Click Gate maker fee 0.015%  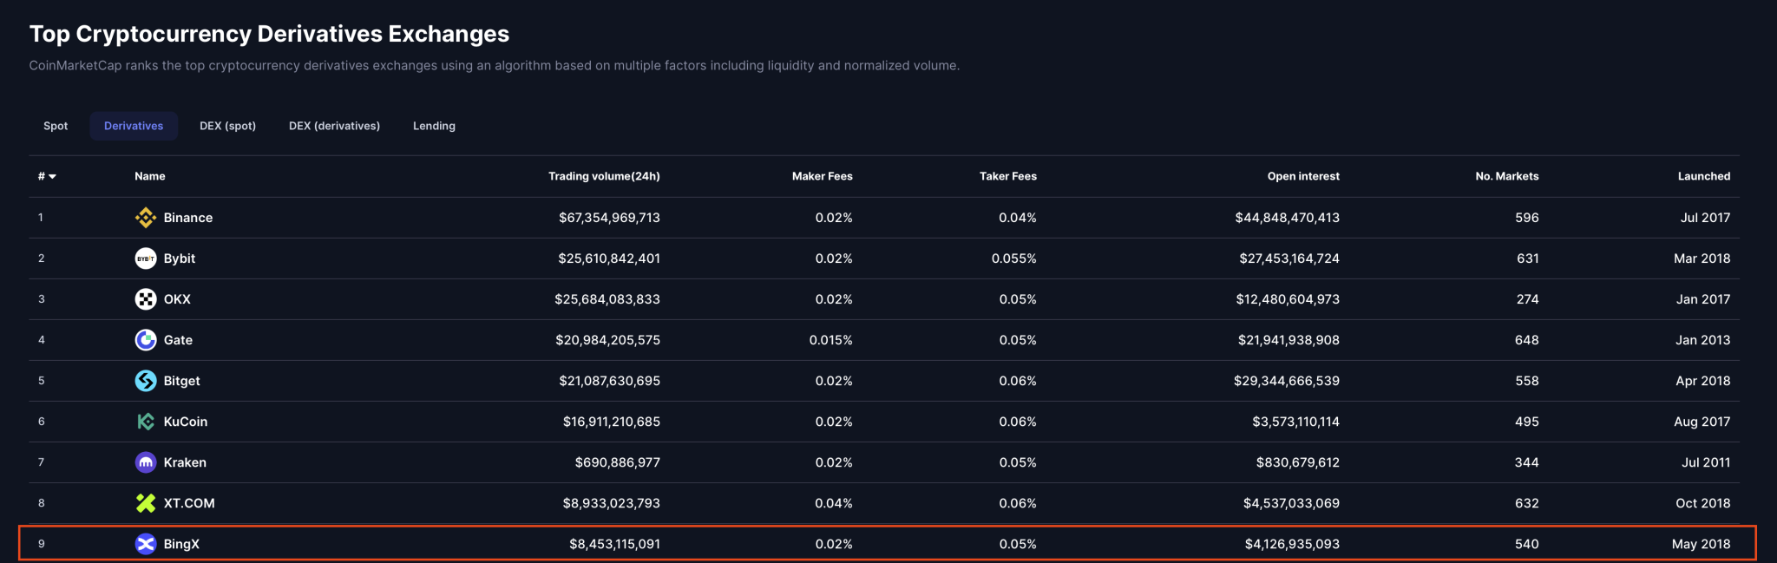831,340
